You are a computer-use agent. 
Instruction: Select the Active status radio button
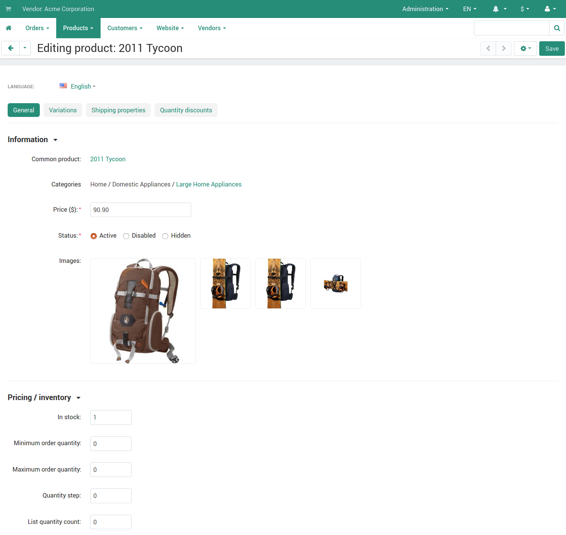click(x=94, y=236)
